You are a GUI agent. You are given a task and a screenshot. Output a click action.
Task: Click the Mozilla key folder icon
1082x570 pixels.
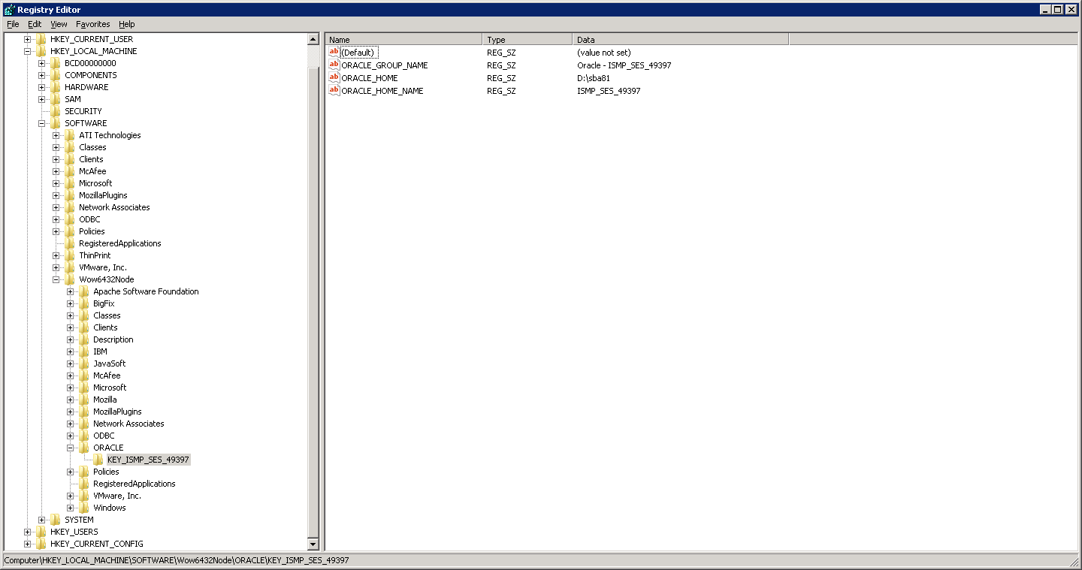pyautogui.click(x=84, y=400)
